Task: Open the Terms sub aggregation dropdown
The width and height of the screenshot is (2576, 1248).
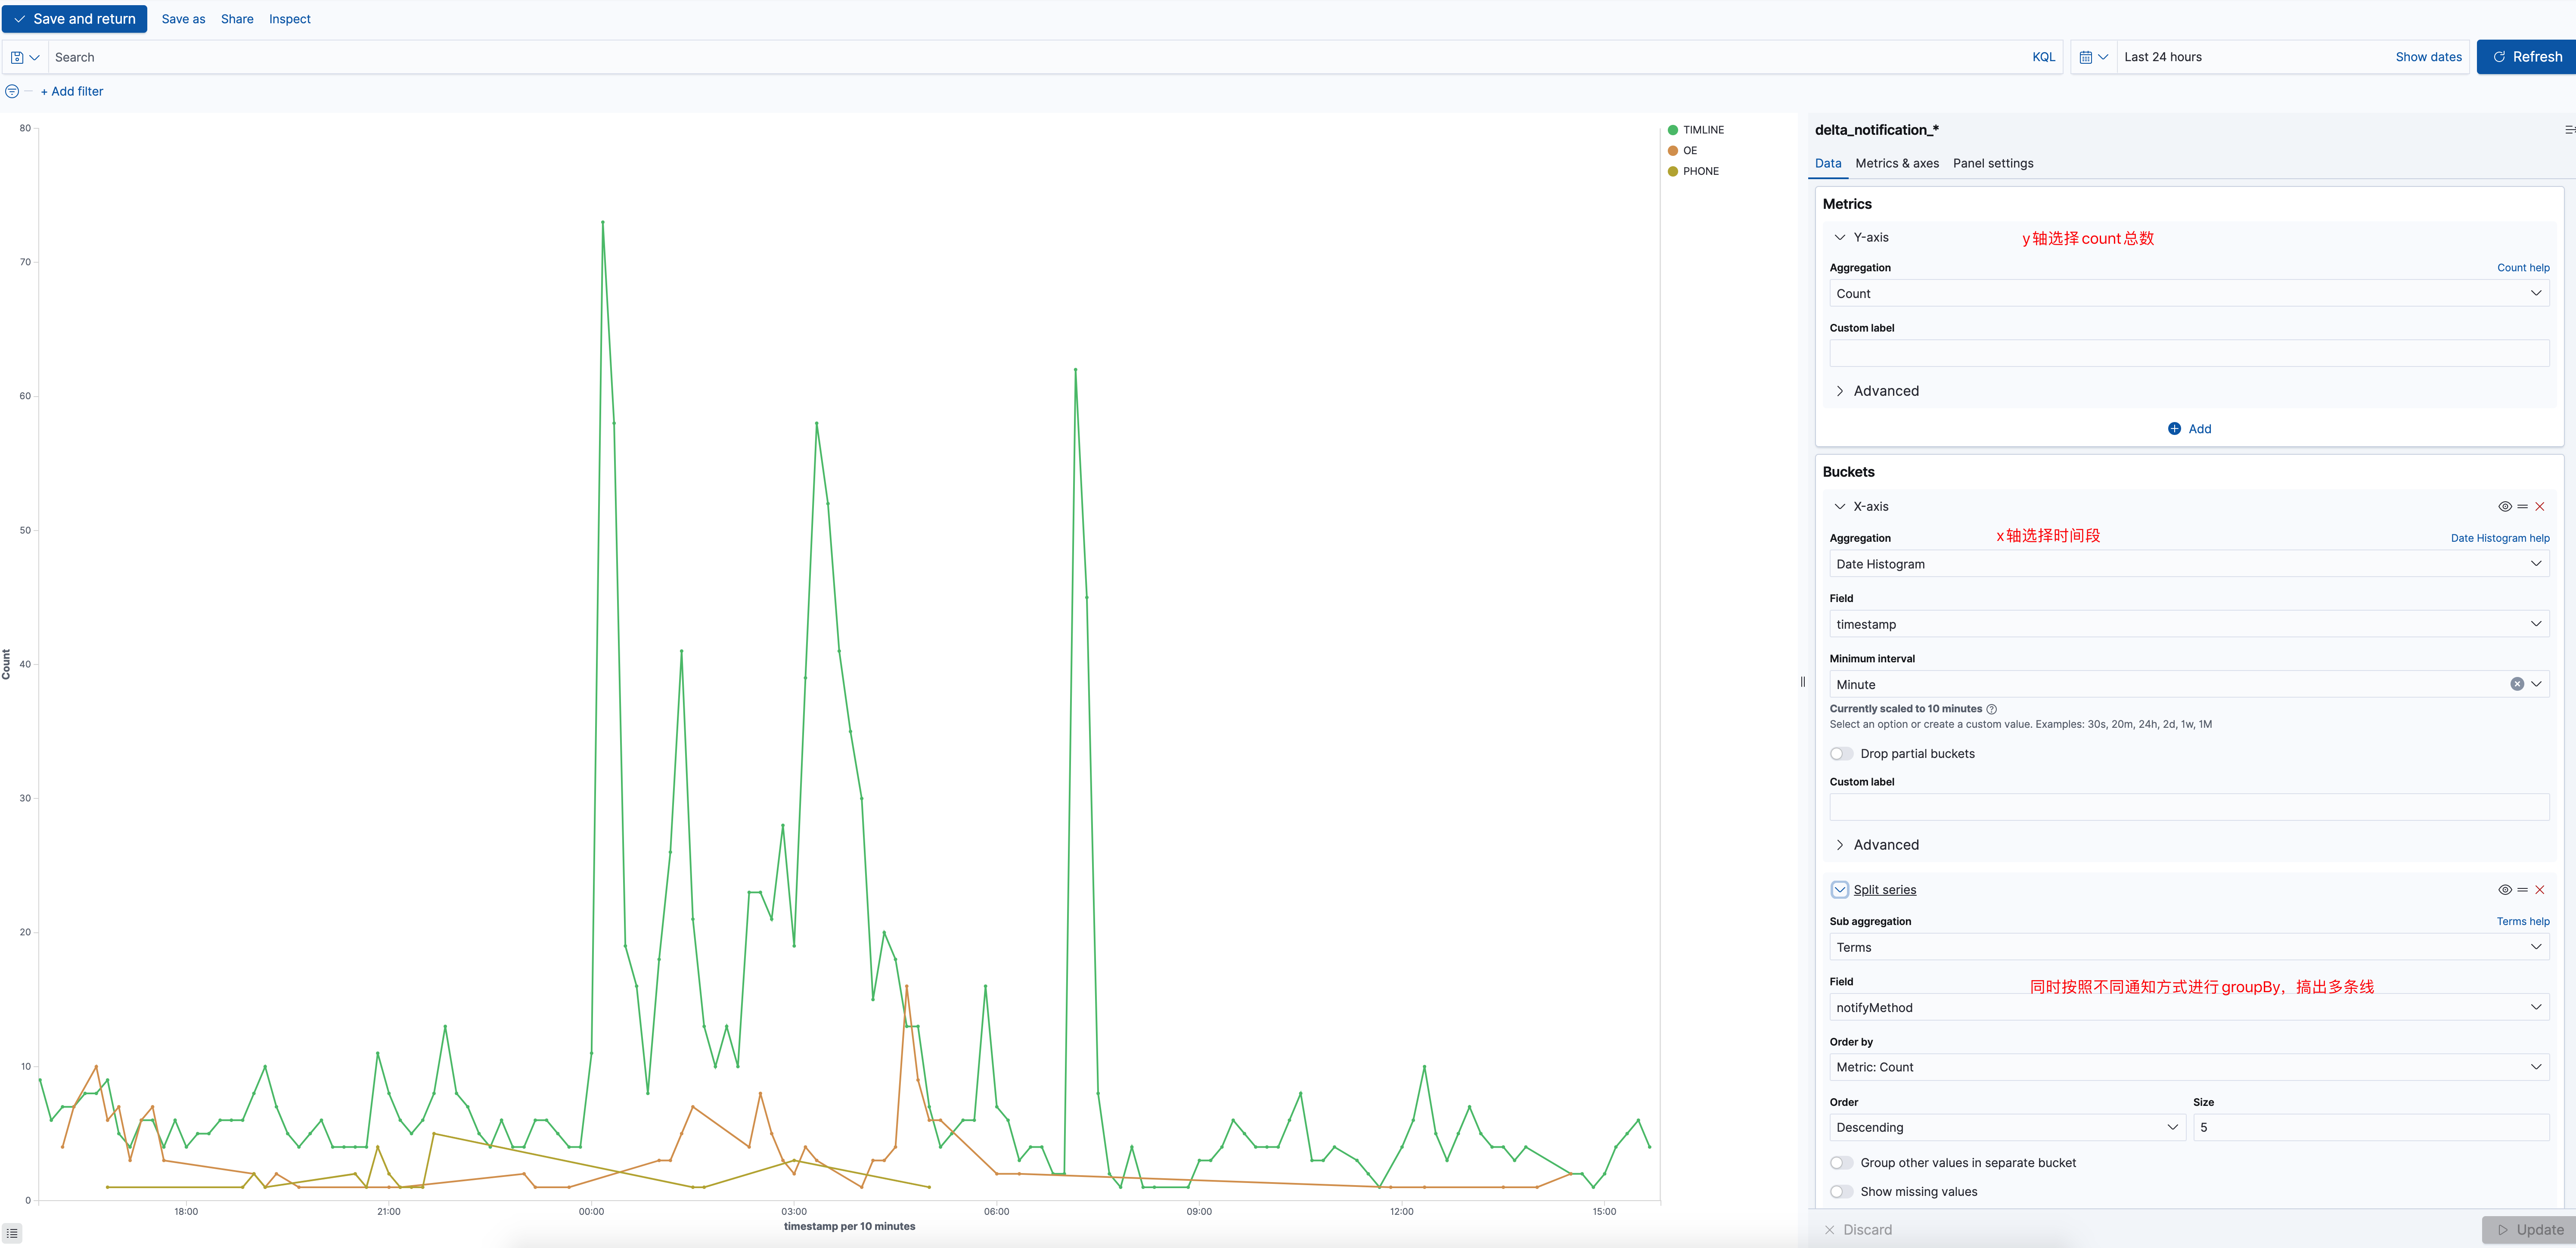Action: (2189, 947)
